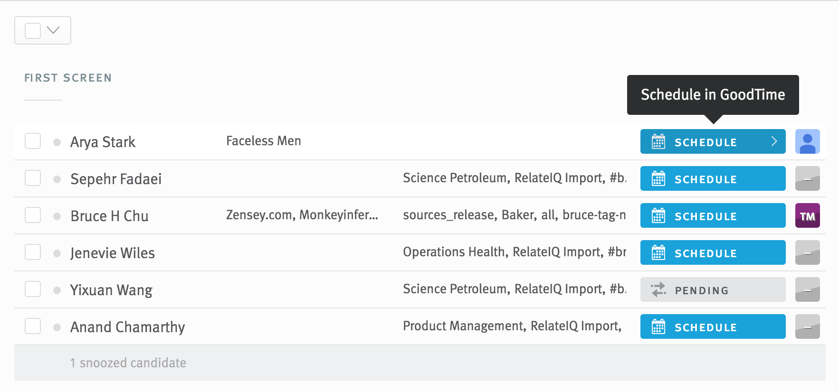Open Arya Stark's candidate profile
The width and height of the screenshot is (839, 391).
[x=103, y=142]
